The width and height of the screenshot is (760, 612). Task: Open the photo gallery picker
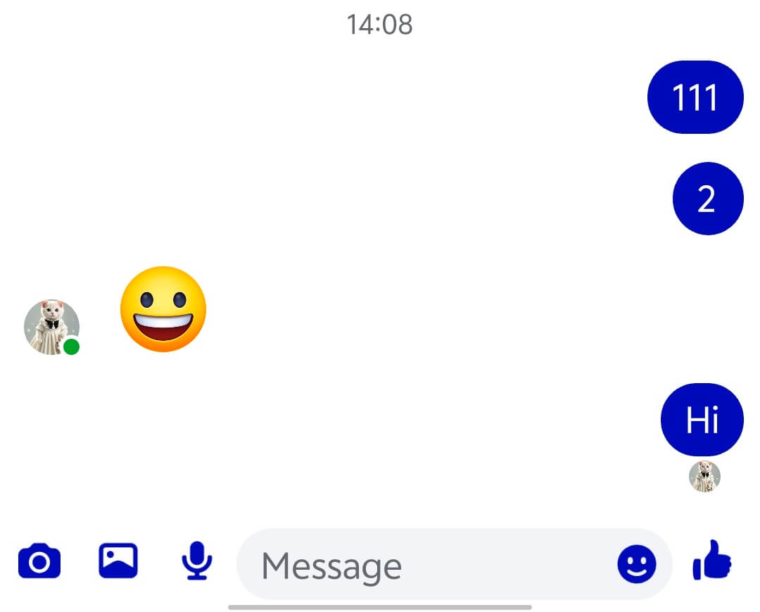118,561
